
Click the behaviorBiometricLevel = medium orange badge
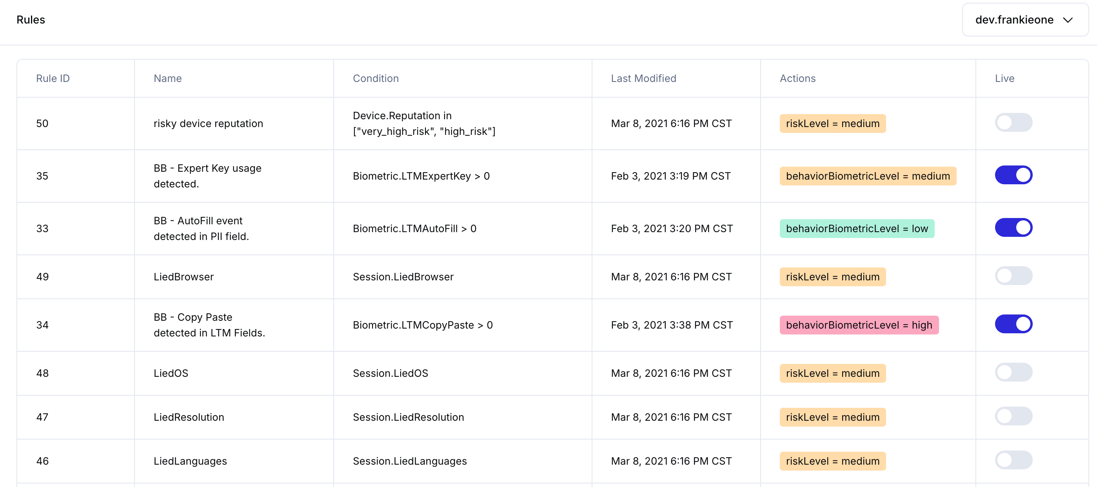[868, 176]
